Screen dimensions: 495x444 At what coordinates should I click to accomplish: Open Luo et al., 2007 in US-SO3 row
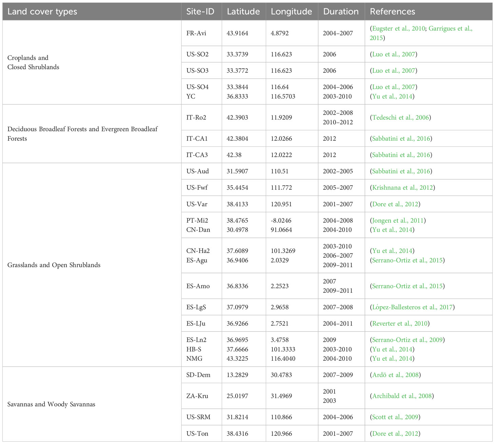(x=394, y=71)
